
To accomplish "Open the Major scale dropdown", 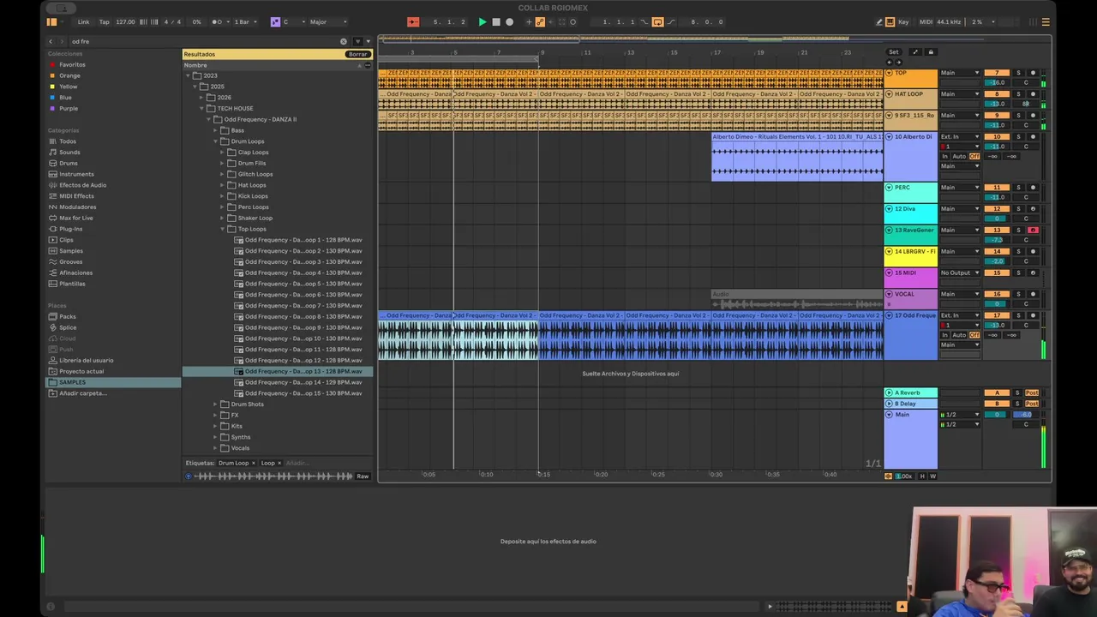I will (x=328, y=22).
